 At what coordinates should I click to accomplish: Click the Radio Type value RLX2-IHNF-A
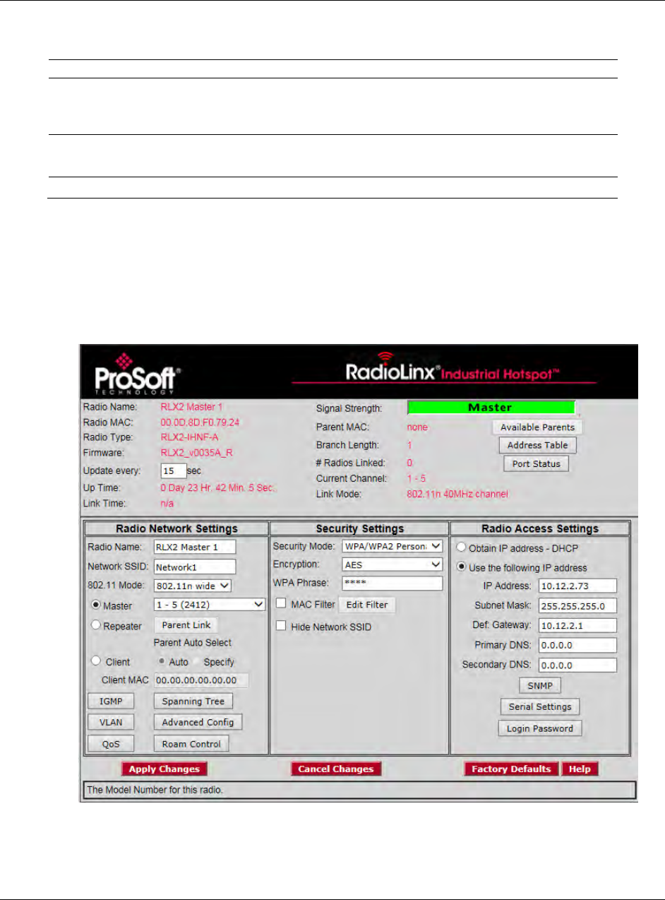pyautogui.click(x=190, y=437)
